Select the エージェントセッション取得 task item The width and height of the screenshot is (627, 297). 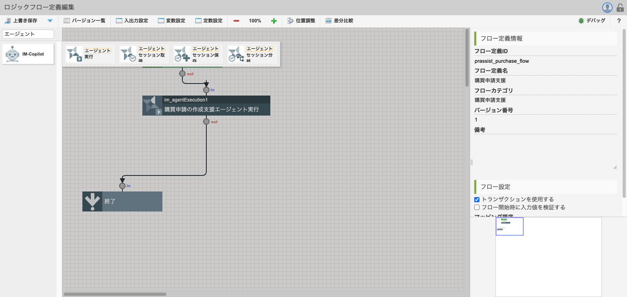click(x=144, y=54)
